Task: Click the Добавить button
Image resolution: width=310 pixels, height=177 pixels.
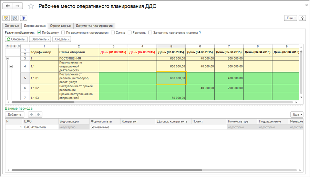Action: 14,114
